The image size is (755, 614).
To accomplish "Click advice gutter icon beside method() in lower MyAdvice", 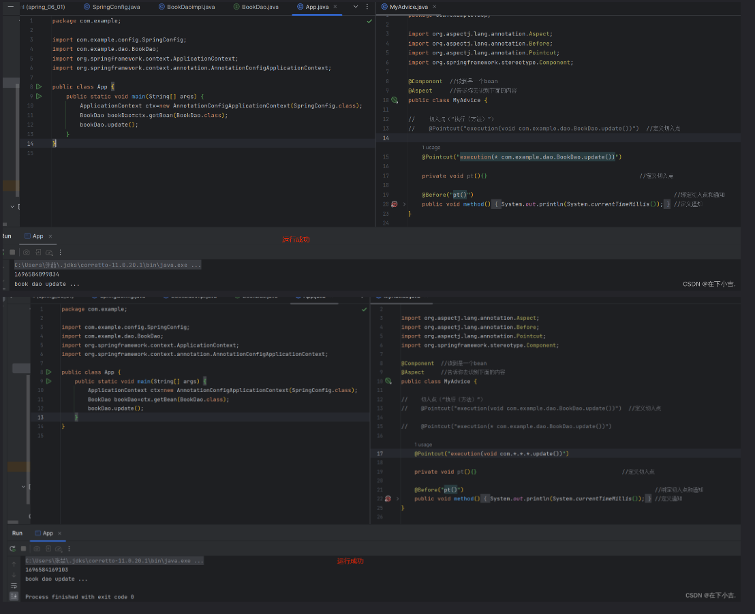I will pos(388,498).
